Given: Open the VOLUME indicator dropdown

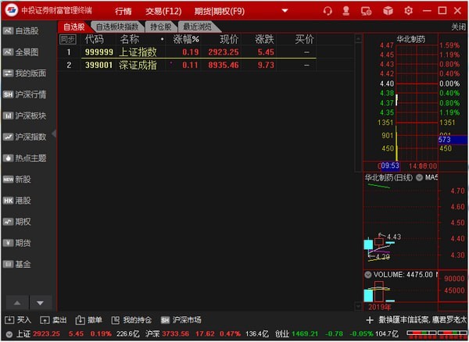Looking at the screenshot, I should [x=368, y=275].
